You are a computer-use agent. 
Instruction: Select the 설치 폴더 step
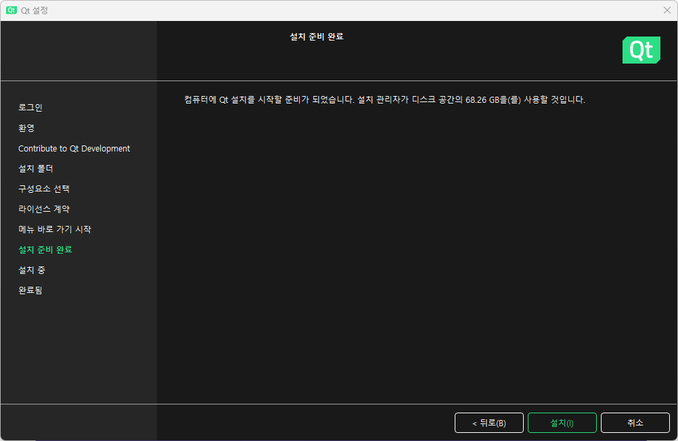(35, 168)
